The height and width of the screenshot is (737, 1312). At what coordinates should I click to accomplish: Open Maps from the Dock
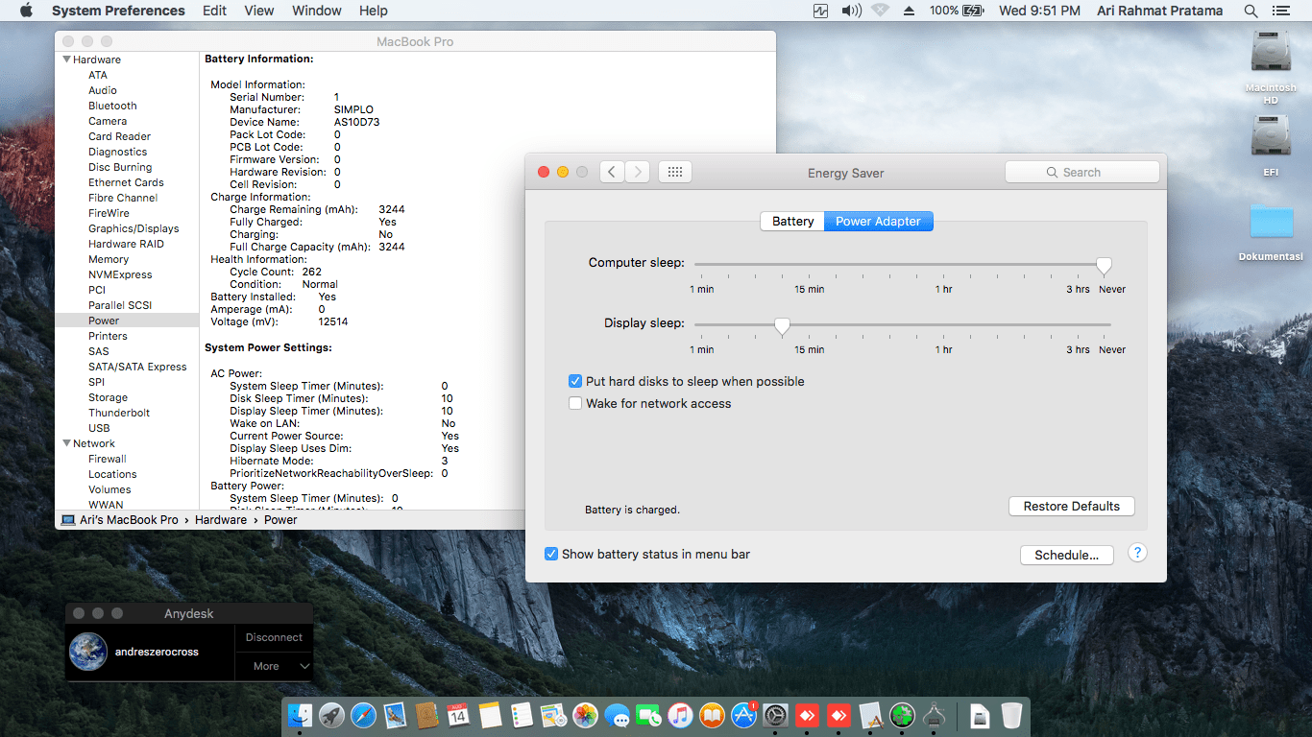point(553,715)
